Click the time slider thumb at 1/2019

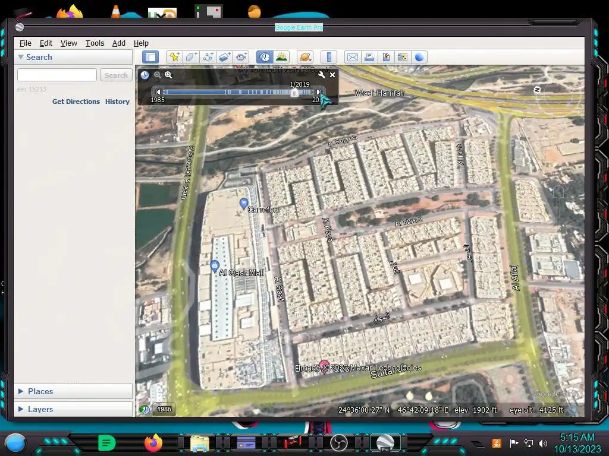click(x=294, y=92)
